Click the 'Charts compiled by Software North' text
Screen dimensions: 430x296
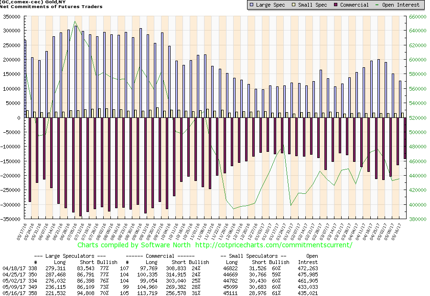(133, 245)
